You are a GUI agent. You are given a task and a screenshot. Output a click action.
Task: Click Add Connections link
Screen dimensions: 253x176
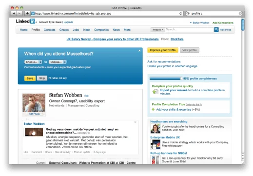pyautogui.click(x=223, y=23)
